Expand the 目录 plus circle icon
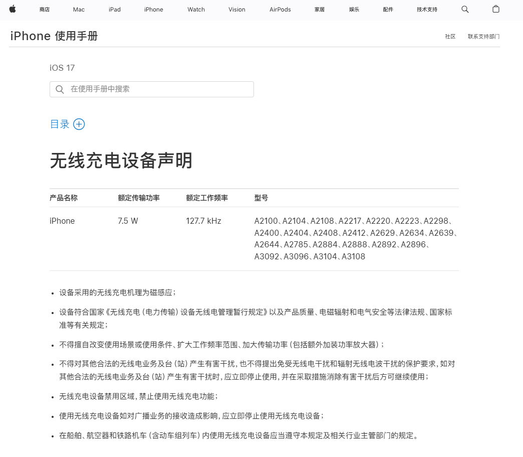This screenshot has width=523, height=457. pyautogui.click(x=79, y=124)
